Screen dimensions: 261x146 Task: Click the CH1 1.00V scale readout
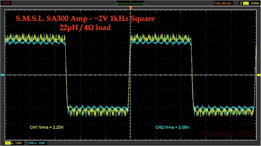(18, 143)
